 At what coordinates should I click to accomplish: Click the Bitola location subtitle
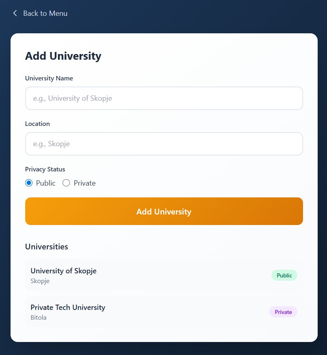pyautogui.click(x=39, y=318)
